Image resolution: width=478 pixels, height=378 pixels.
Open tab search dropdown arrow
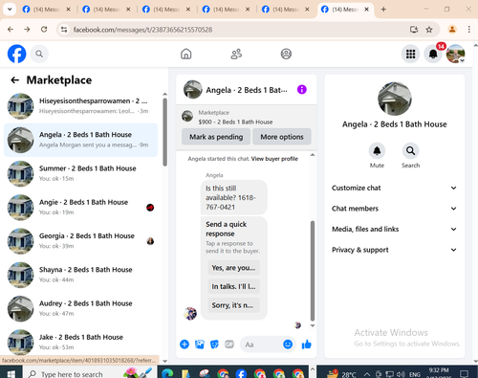tap(10, 10)
